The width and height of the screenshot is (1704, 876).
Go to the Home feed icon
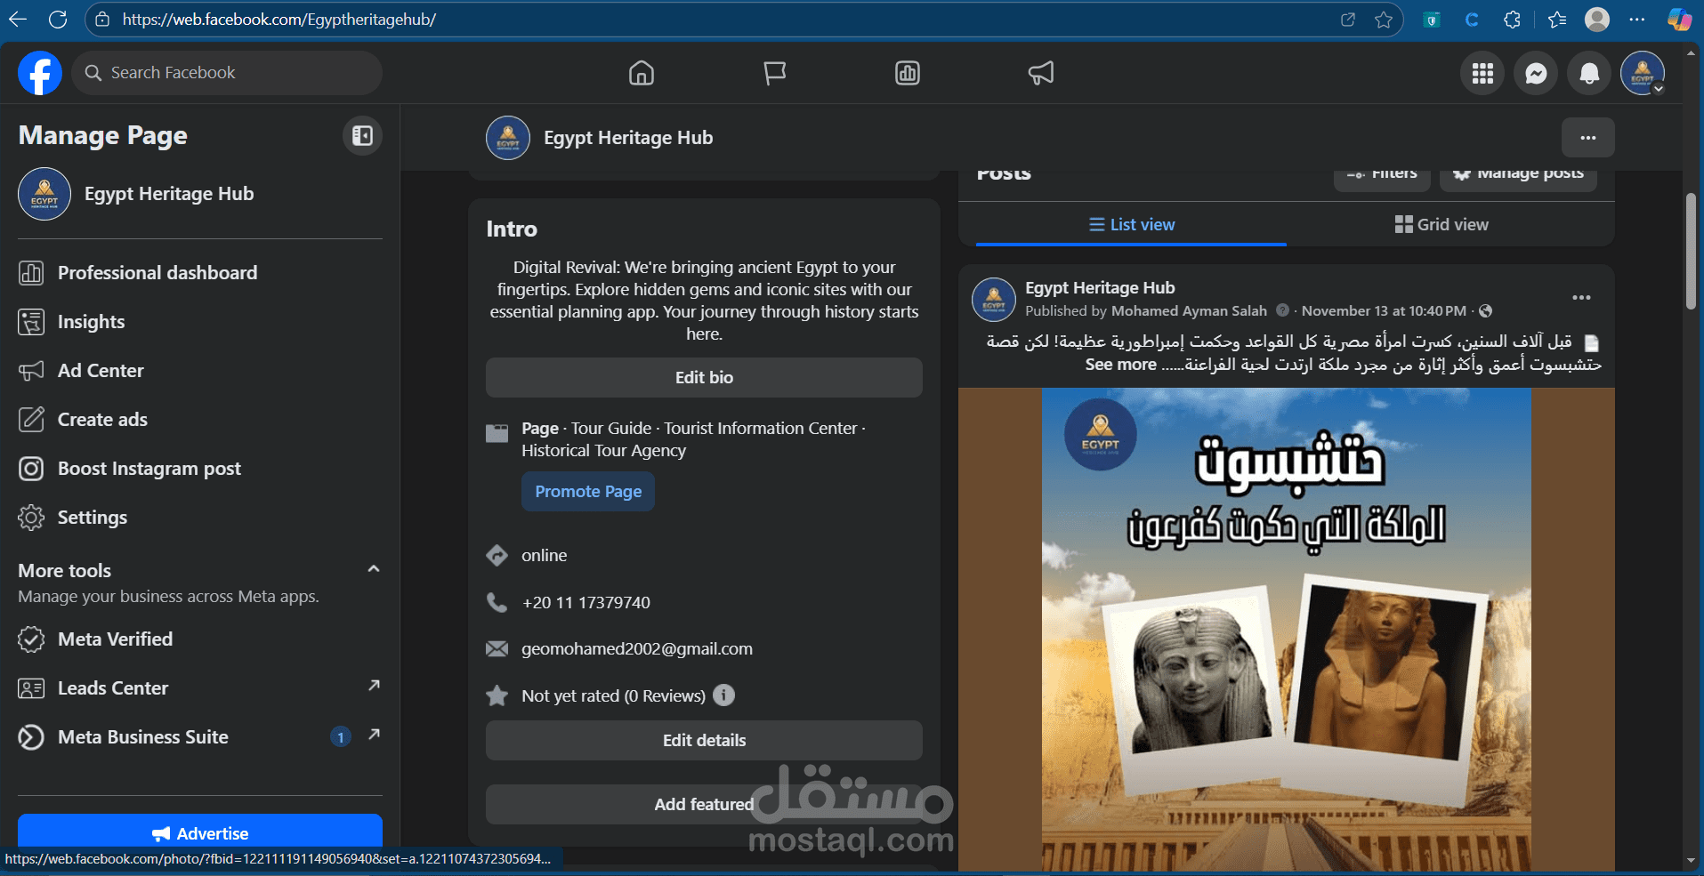point(641,73)
